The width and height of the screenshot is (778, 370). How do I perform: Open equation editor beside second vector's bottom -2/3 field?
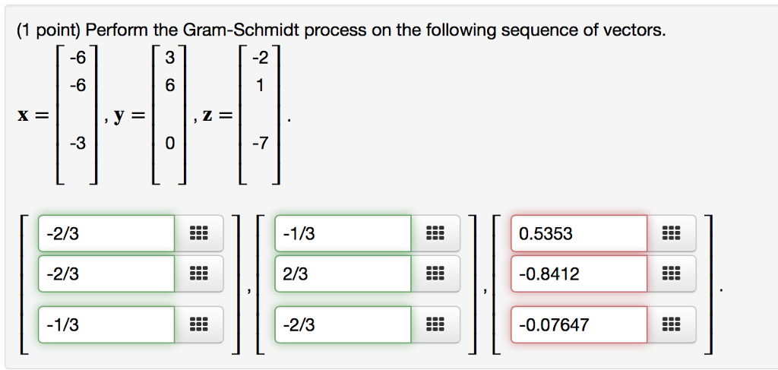pos(435,325)
